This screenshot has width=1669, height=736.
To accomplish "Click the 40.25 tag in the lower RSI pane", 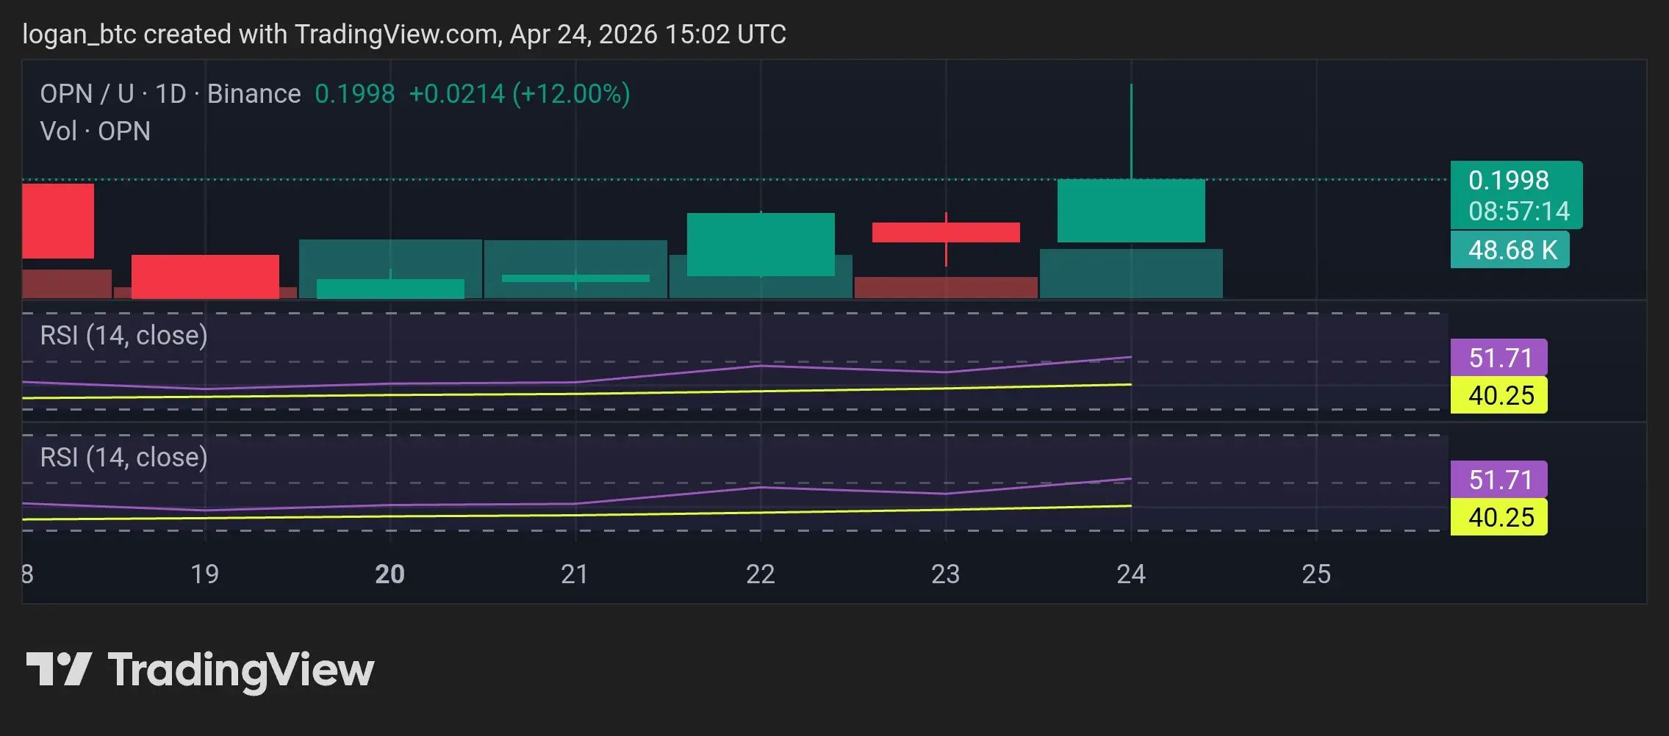I will [1499, 517].
